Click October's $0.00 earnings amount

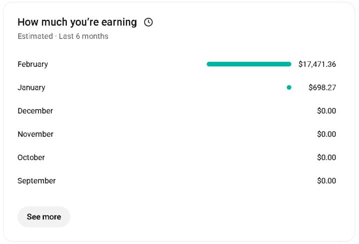click(327, 157)
